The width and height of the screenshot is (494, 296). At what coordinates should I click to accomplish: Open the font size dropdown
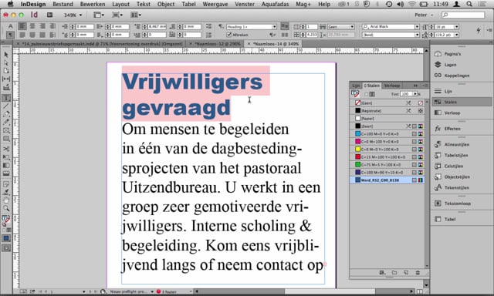pyautogui.click(x=456, y=27)
